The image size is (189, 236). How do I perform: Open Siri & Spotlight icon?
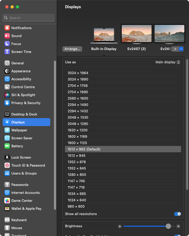click(7, 95)
